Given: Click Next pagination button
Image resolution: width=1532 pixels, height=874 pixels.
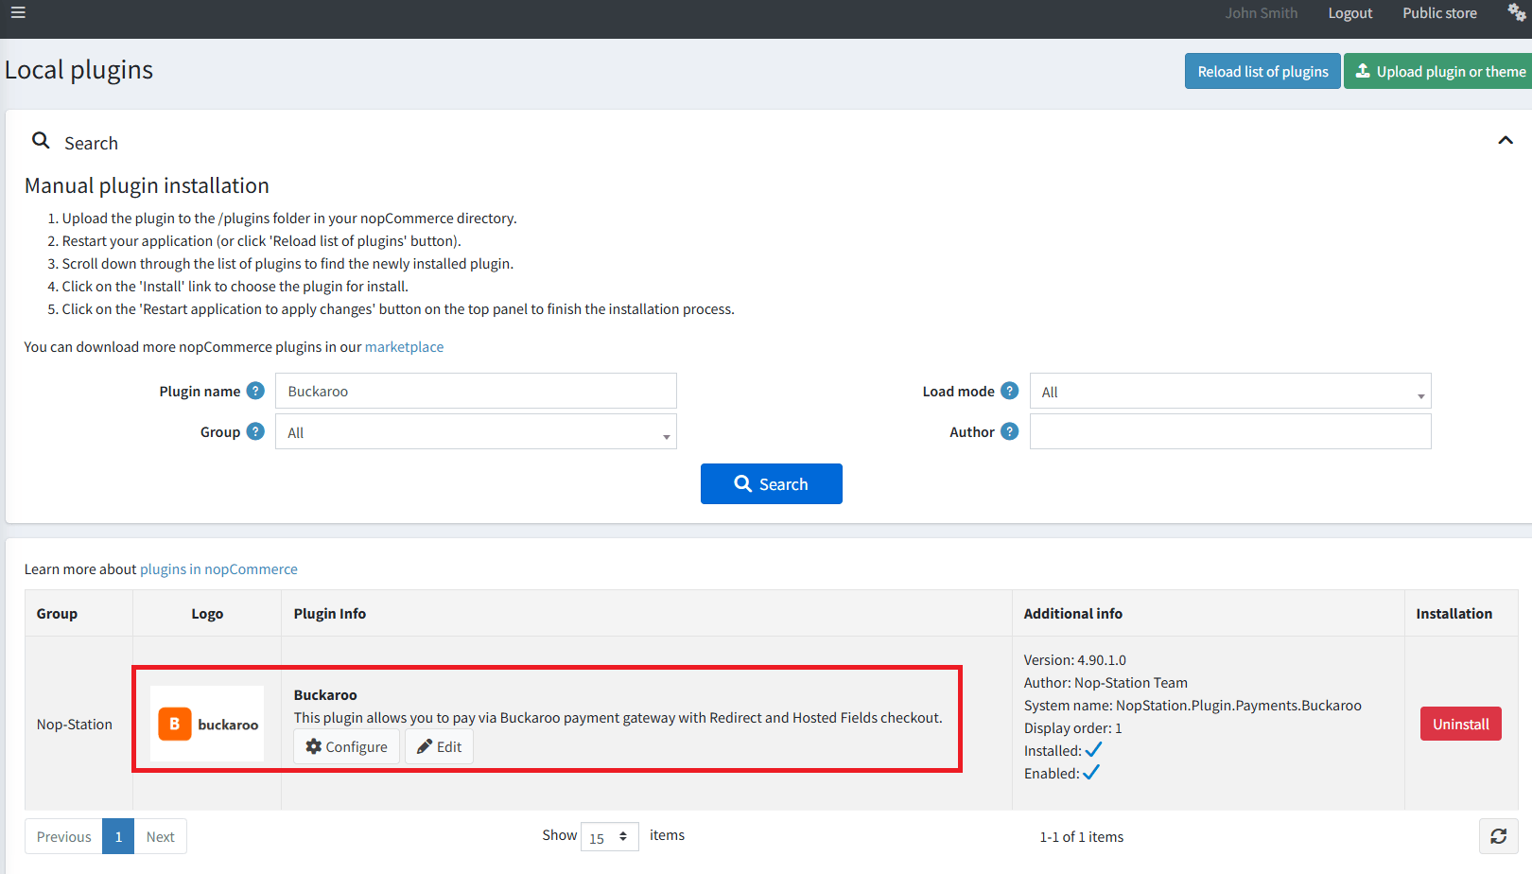Looking at the screenshot, I should tap(161, 836).
